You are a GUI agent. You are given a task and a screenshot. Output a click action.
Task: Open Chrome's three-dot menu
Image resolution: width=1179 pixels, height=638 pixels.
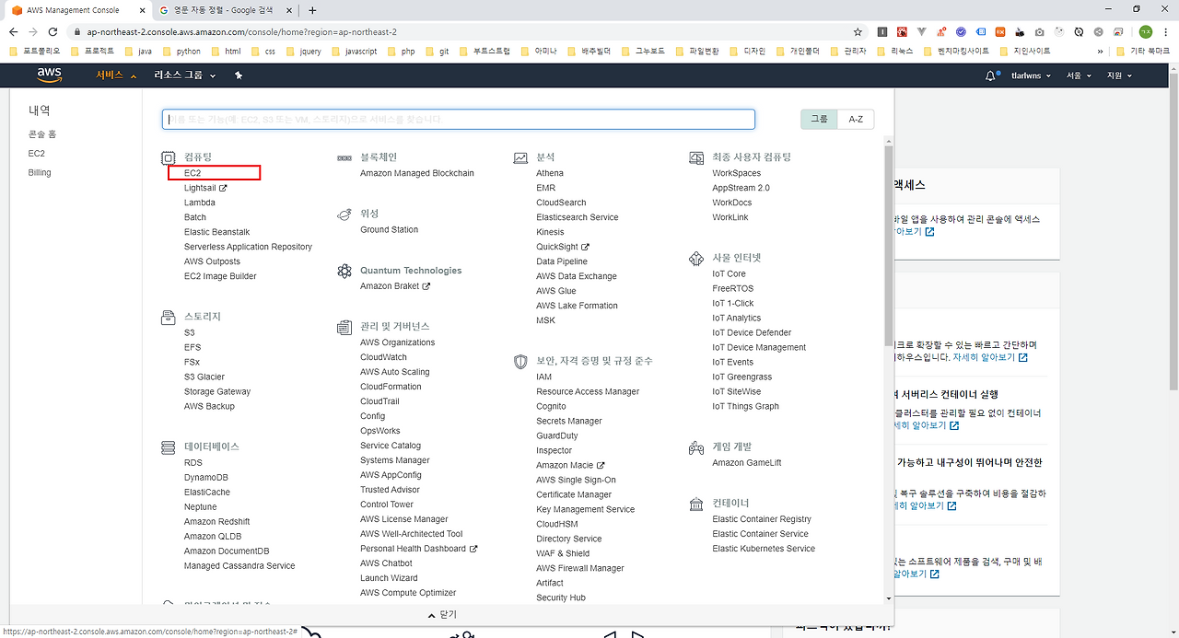point(1167,31)
